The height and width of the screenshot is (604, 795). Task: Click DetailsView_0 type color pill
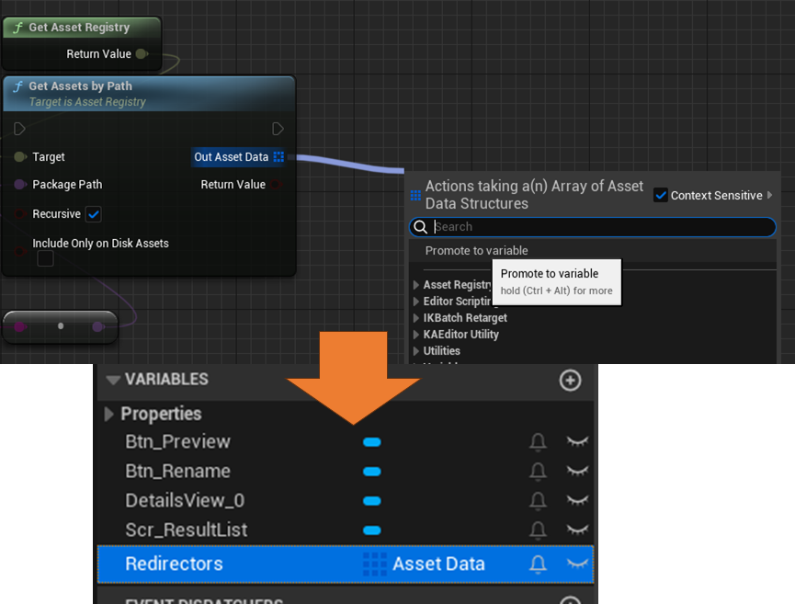click(x=372, y=501)
